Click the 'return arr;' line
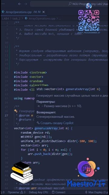 30,162
